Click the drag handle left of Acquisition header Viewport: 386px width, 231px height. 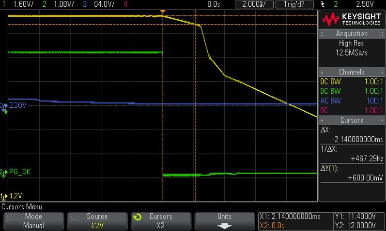coord(322,34)
